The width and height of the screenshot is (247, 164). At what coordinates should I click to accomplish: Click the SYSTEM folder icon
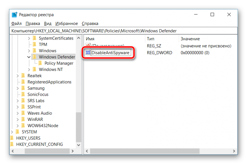18,132
